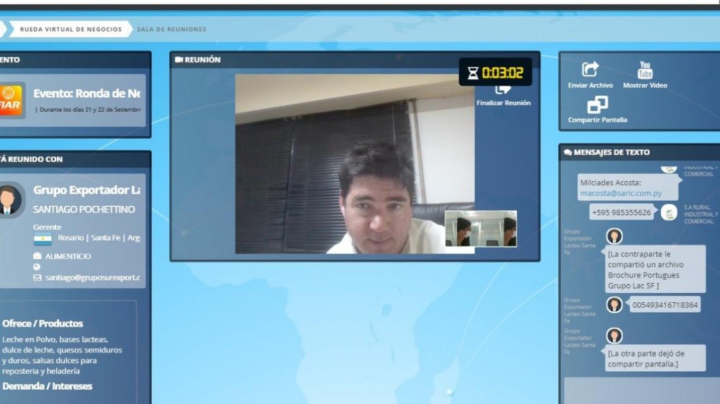Click the Leche en Polvo products description

coord(62,355)
